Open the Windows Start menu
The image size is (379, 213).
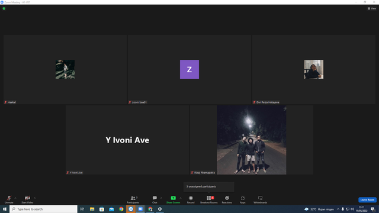tap(5, 209)
